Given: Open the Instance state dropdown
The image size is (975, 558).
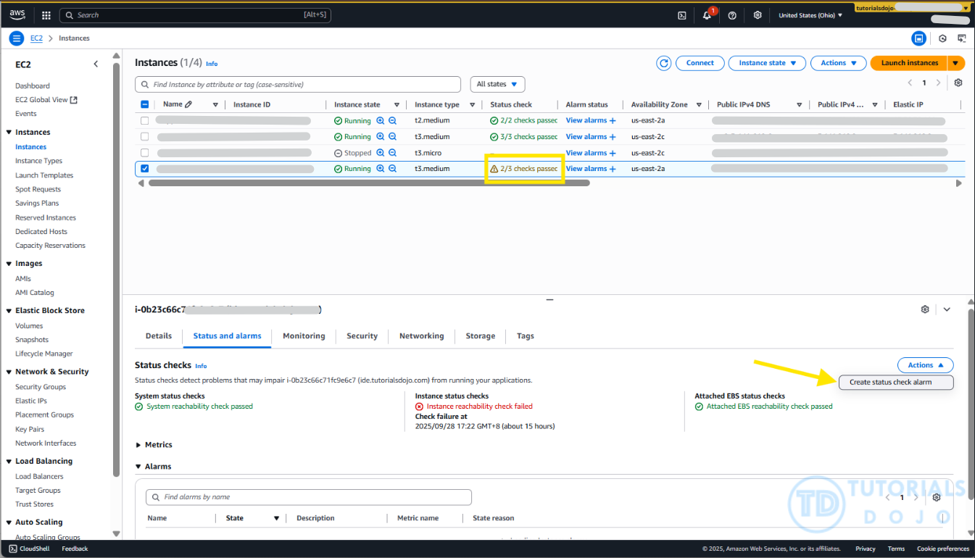Looking at the screenshot, I should click(x=767, y=63).
